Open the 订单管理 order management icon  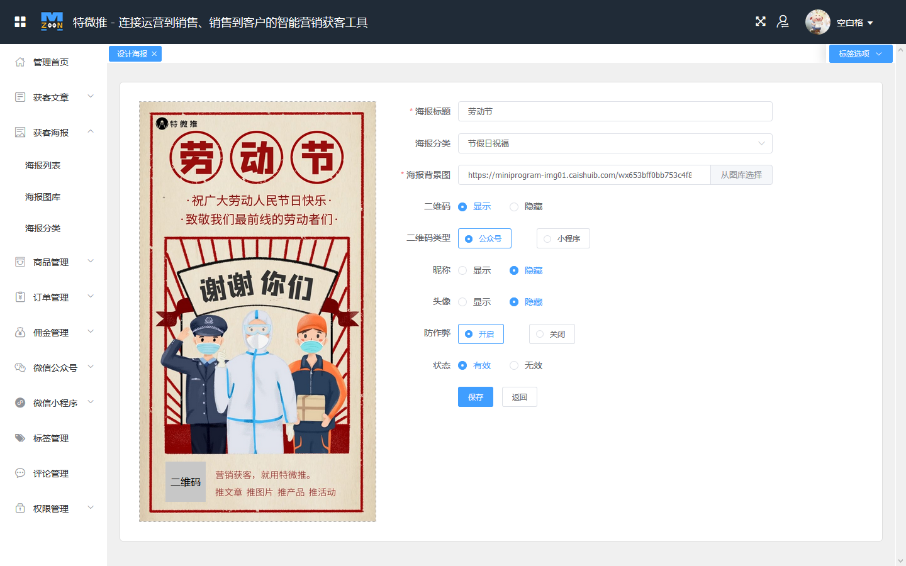point(19,297)
